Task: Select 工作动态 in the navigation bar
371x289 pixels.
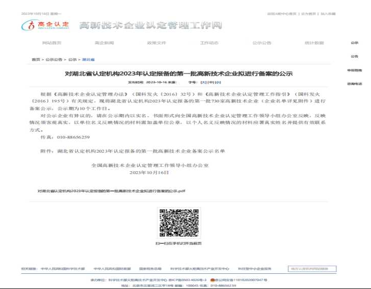Action: [209, 43]
